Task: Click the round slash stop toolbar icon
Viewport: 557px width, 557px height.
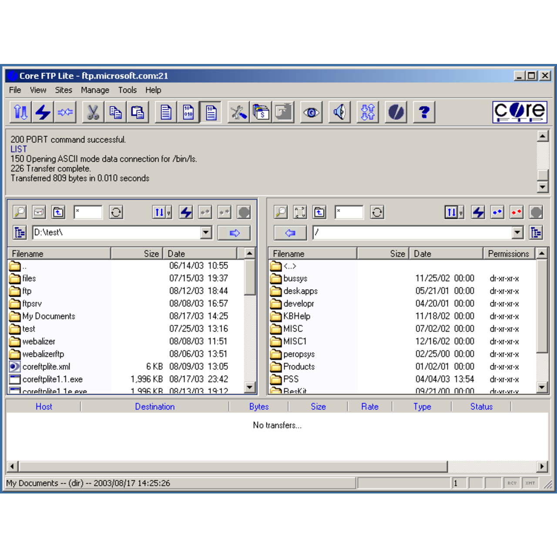Action: tap(396, 112)
